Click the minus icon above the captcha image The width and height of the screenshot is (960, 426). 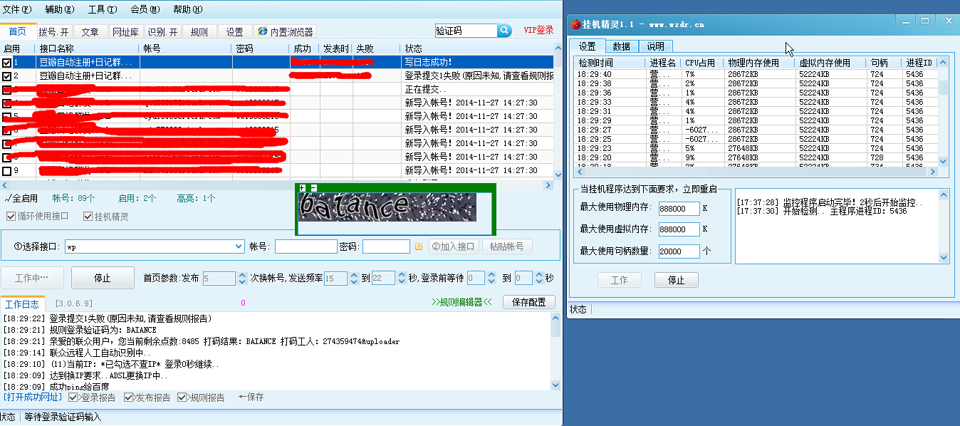click(x=313, y=187)
